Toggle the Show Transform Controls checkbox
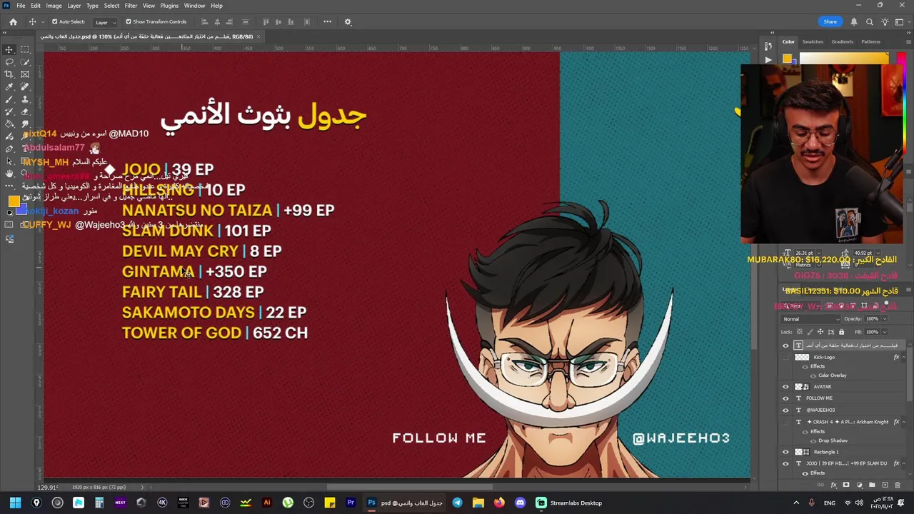The width and height of the screenshot is (914, 514). [x=129, y=21]
